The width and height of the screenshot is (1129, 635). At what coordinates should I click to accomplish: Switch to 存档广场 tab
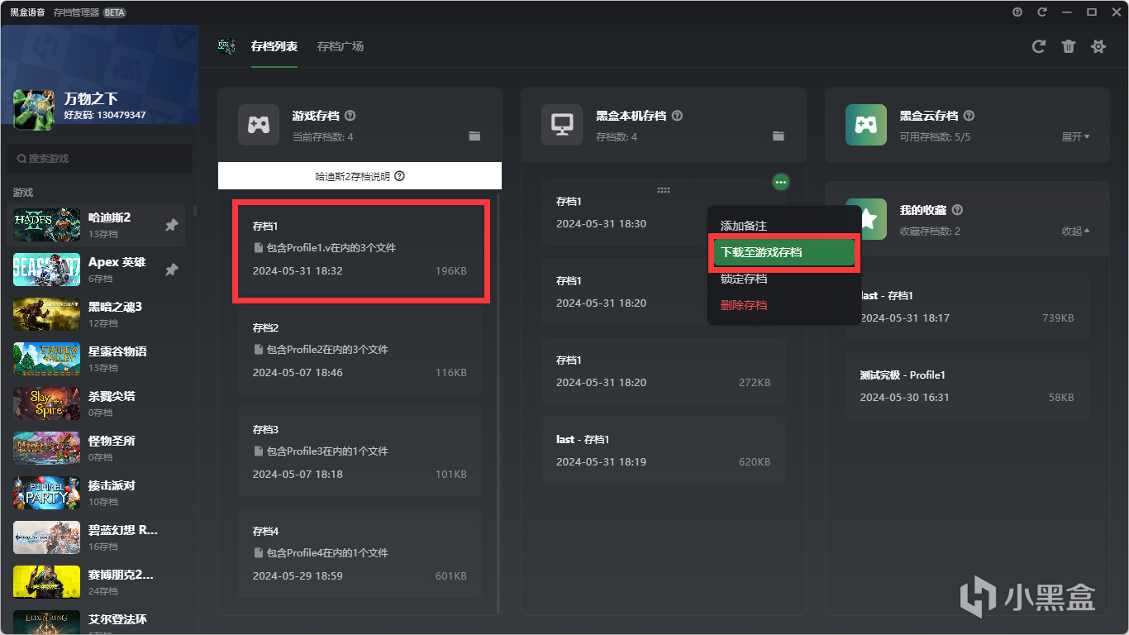[341, 46]
